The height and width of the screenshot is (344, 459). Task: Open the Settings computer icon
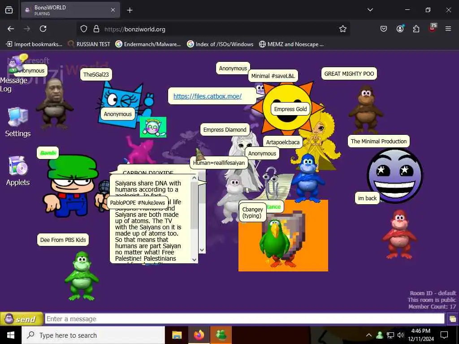click(18, 117)
